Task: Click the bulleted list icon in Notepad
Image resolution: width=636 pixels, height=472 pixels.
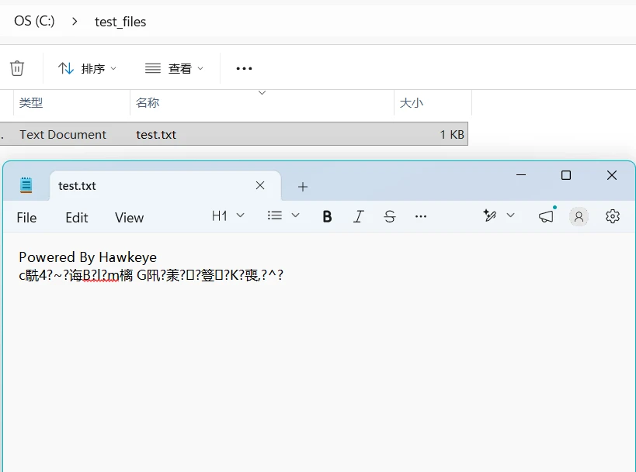Action: [275, 215]
